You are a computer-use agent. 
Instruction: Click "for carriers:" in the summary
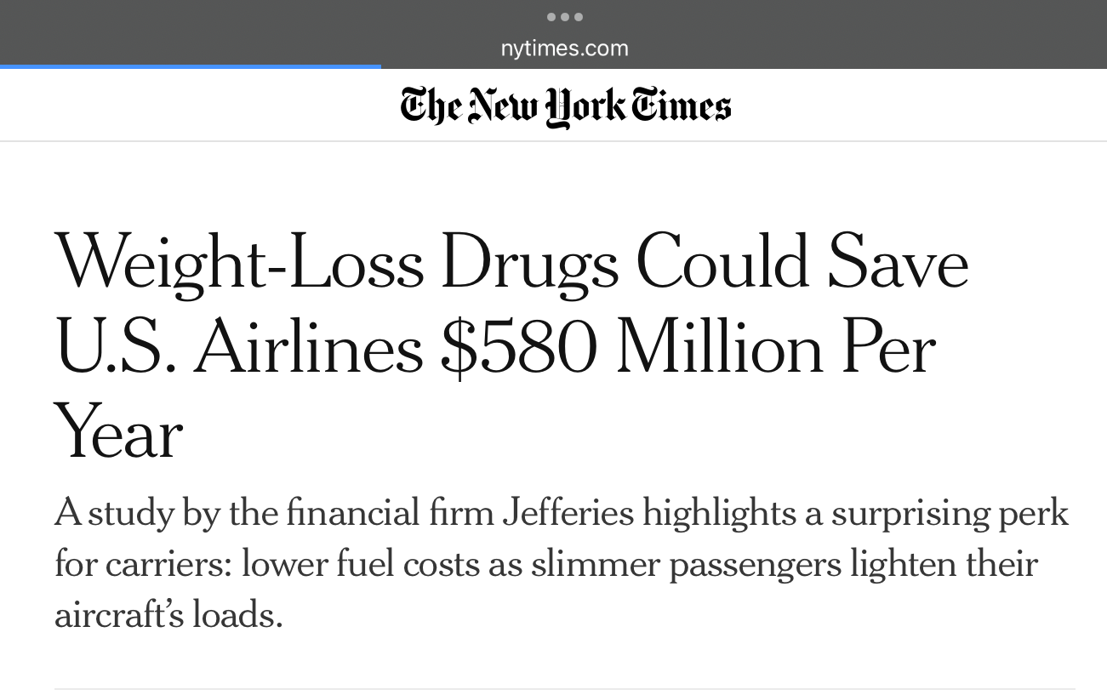pos(142,564)
